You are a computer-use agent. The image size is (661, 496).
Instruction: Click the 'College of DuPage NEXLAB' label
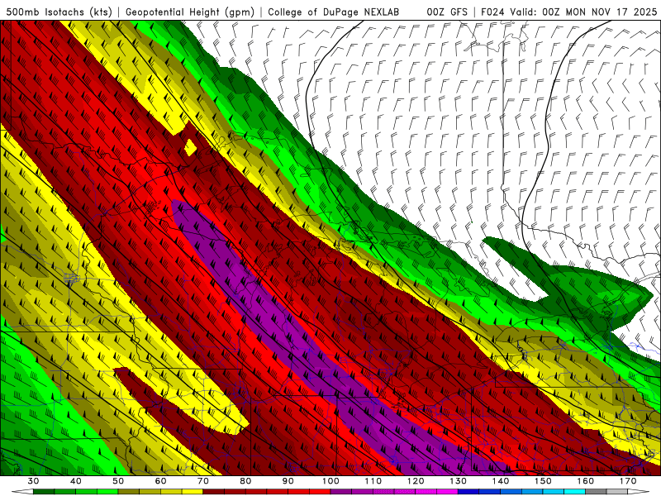pyautogui.click(x=333, y=12)
